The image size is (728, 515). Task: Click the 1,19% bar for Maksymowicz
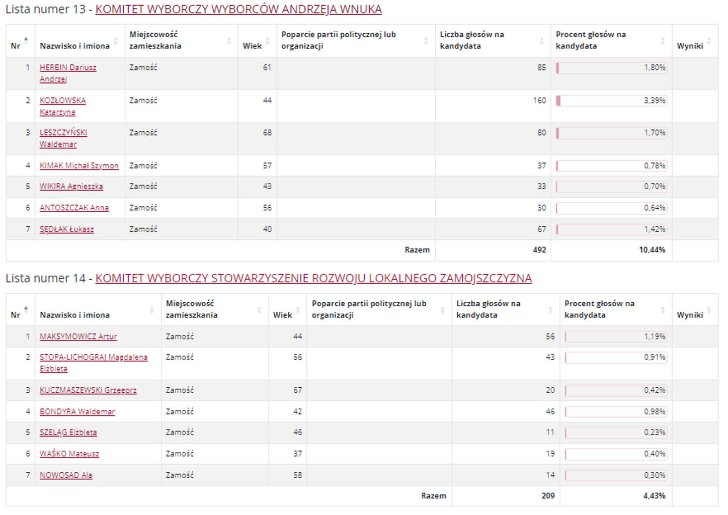coord(616,336)
